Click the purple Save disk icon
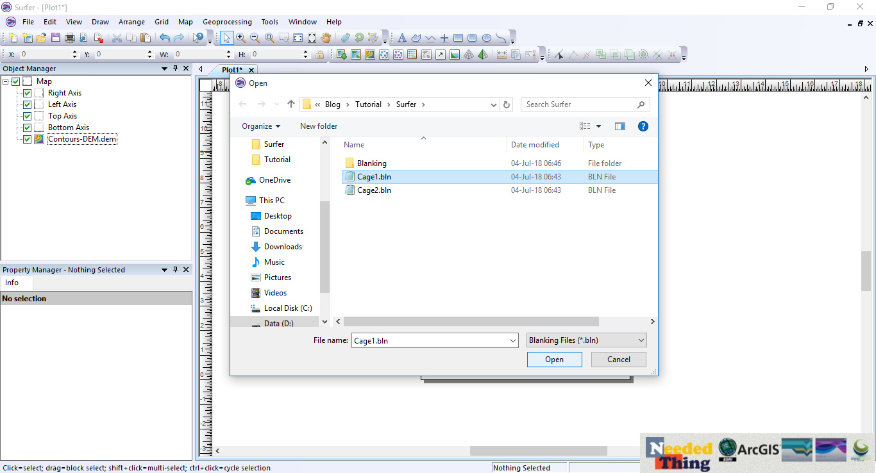876x473 pixels. coord(56,38)
